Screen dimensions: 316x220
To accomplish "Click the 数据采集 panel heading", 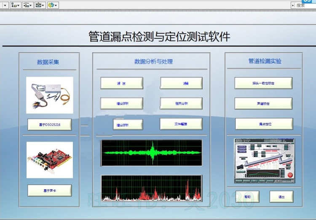I will click(x=48, y=62).
